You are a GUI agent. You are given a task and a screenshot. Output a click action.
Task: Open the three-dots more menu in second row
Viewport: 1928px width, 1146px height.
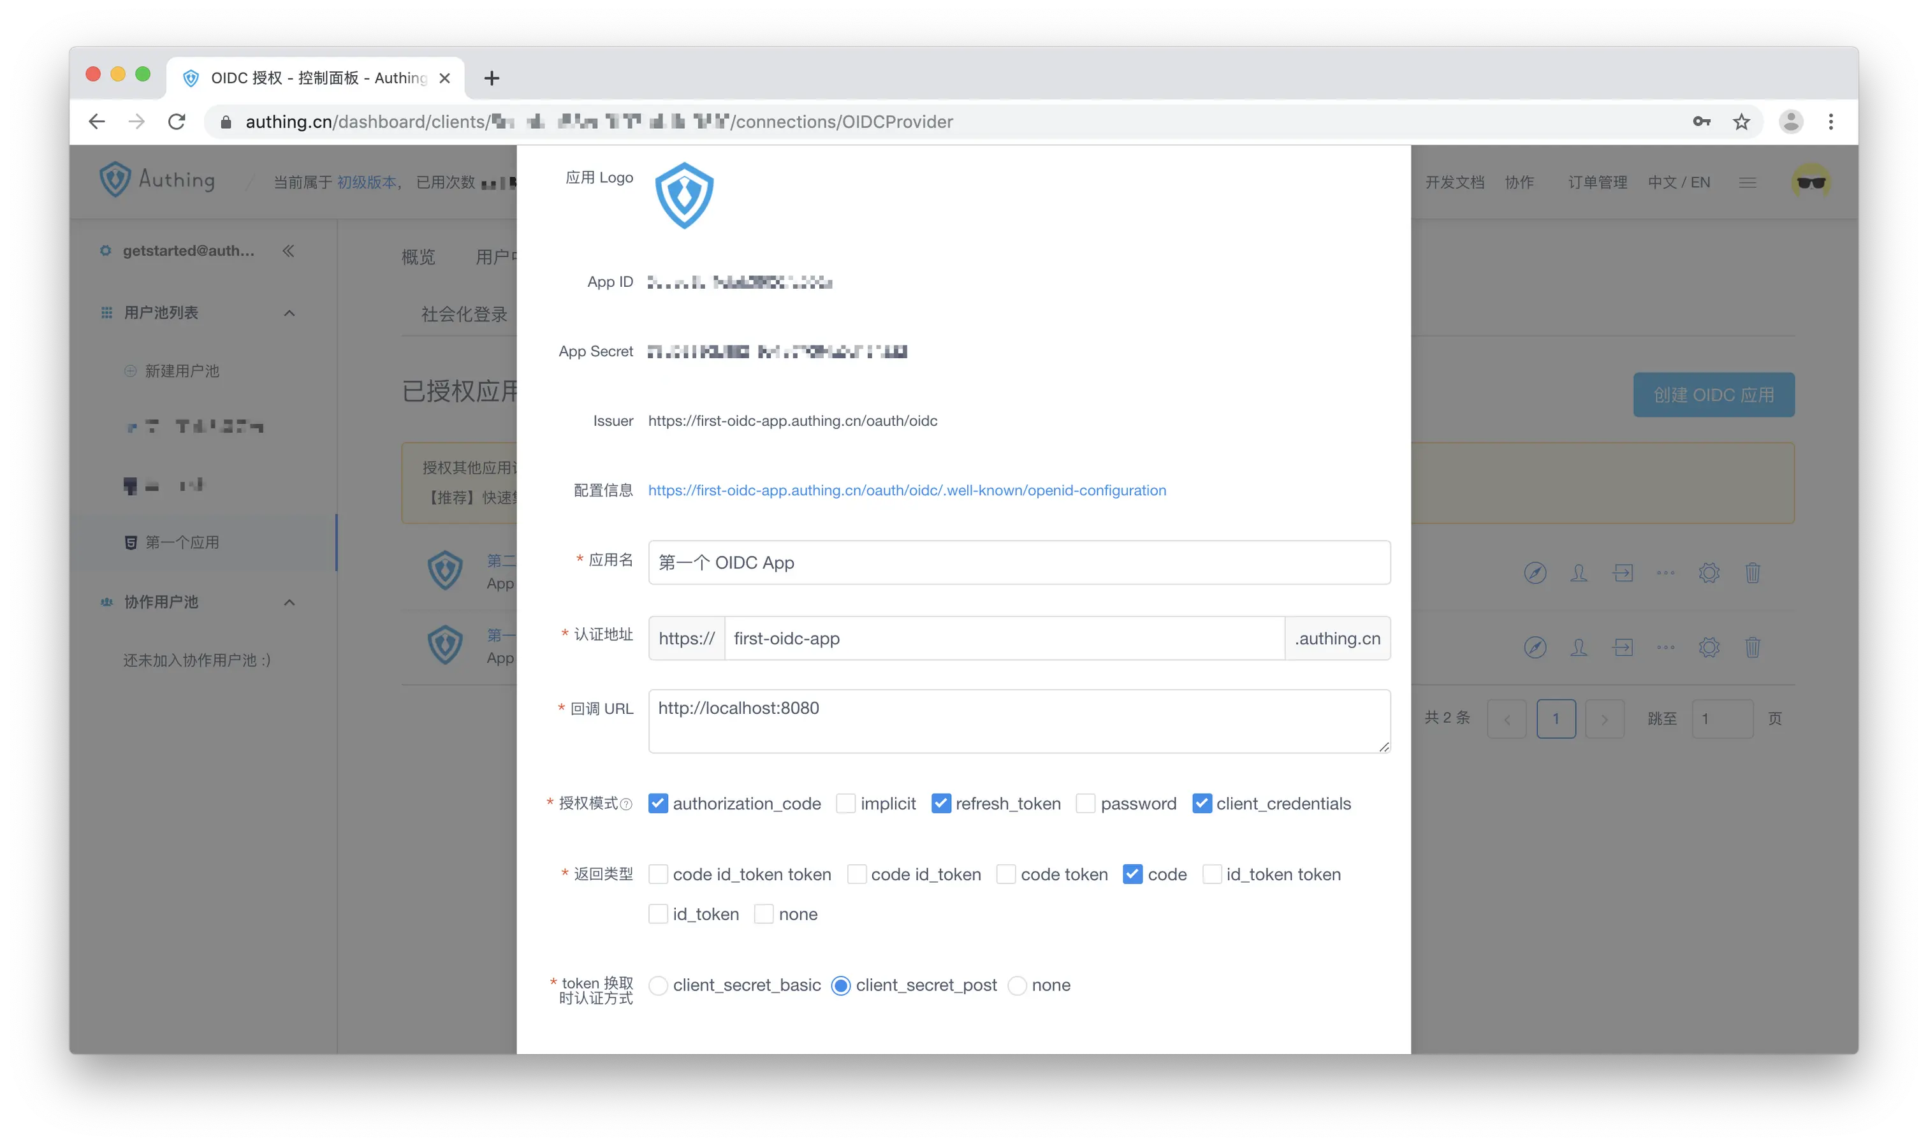[x=1665, y=647]
